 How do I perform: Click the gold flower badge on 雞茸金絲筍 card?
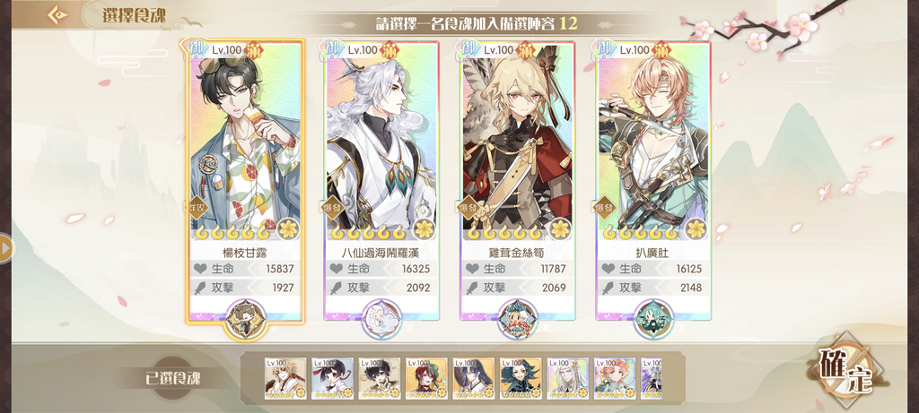560,228
